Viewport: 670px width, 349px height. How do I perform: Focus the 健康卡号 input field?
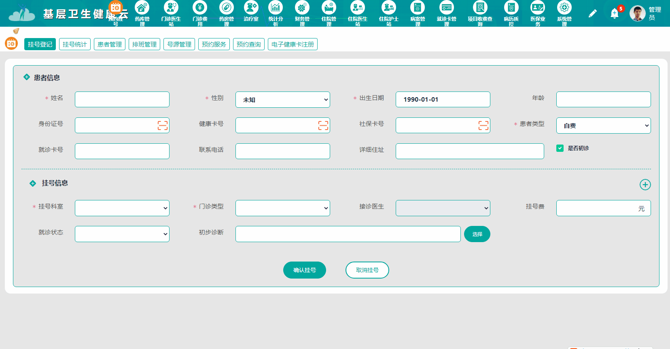coord(283,125)
